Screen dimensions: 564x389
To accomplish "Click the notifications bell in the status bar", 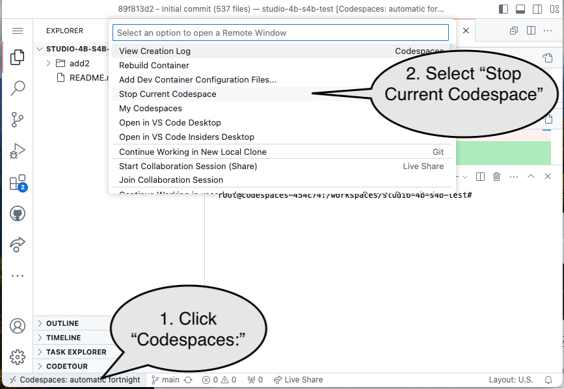I will [548, 379].
